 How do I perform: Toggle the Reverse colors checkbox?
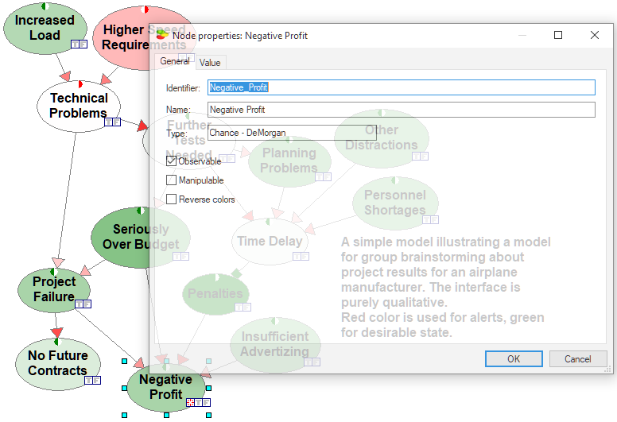(171, 199)
